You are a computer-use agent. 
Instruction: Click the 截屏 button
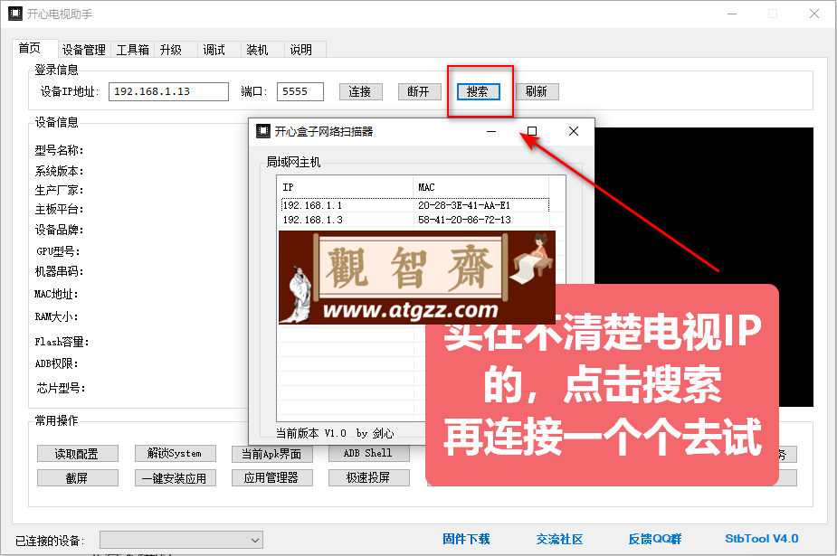pyautogui.click(x=78, y=477)
